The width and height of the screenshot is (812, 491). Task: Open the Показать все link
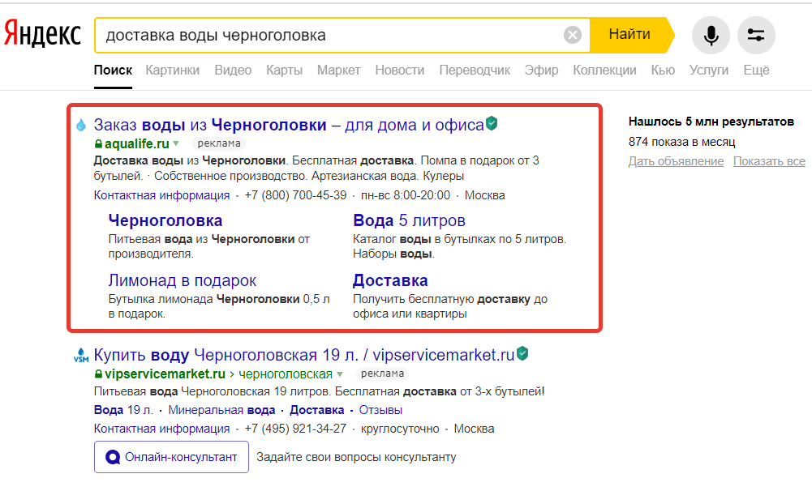pos(768,160)
